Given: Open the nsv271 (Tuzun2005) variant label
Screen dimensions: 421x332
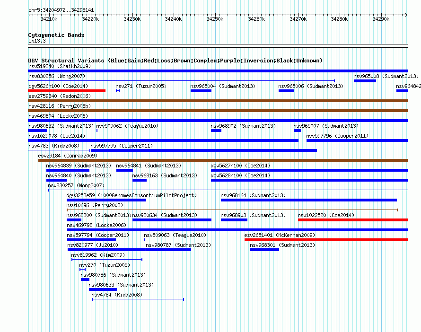Looking at the screenshot, I should [141, 86].
